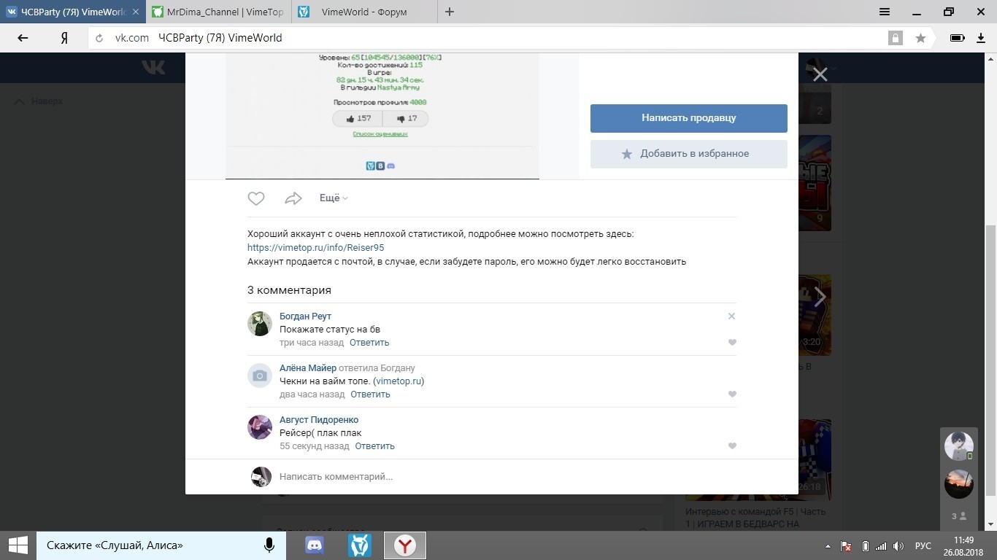The width and height of the screenshot is (997, 560).
Task: Like Алёна Майер's comment
Action: (x=732, y=394)
